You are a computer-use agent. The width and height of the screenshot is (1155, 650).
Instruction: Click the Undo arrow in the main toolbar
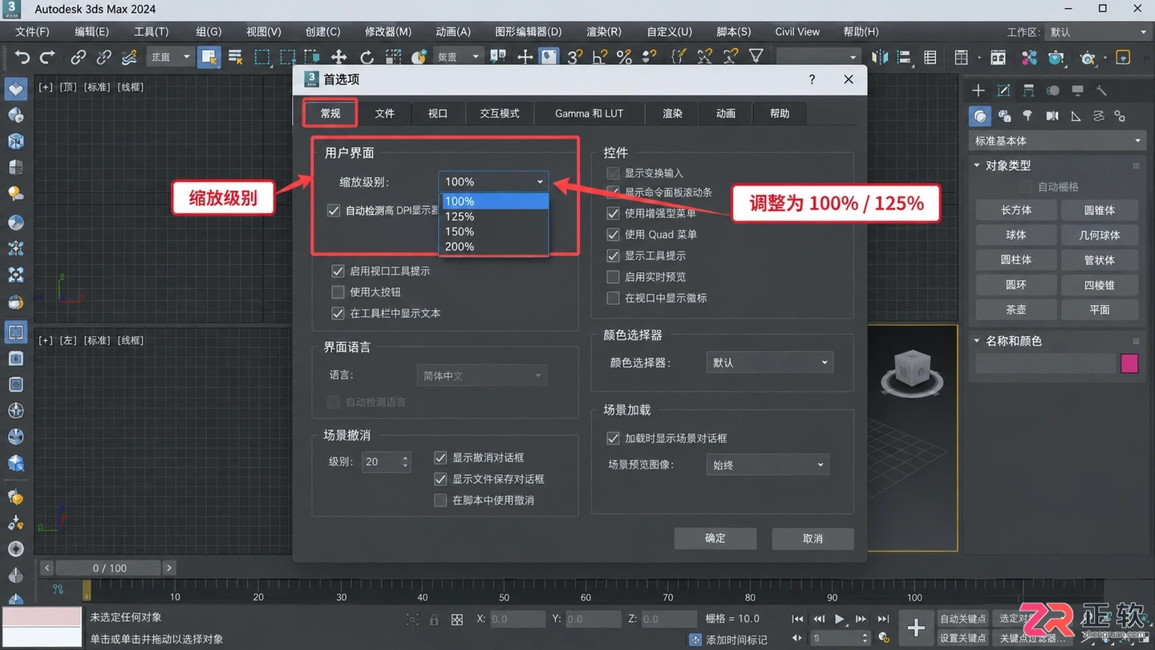tap(22, 57)
